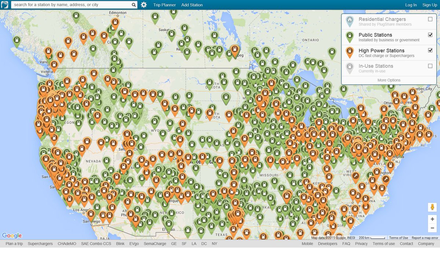The image size is (440, 256).
Task: Open the Blink footer link
Action: pyautogui.click(x=120, y=244)
